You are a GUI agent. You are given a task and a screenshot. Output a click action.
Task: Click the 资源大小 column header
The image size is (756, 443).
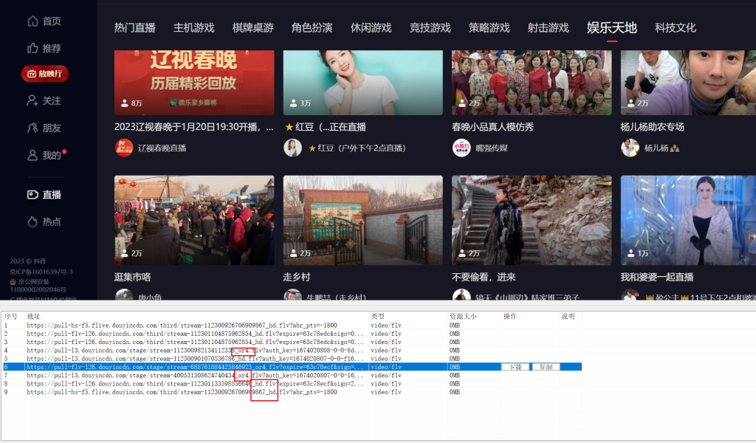[x=463, y=316]
